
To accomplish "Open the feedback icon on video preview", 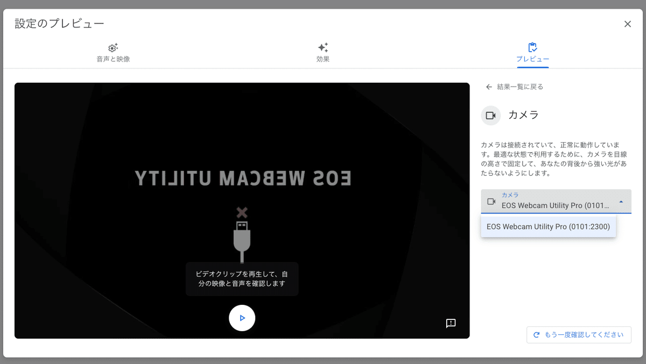I will [451, 323].
